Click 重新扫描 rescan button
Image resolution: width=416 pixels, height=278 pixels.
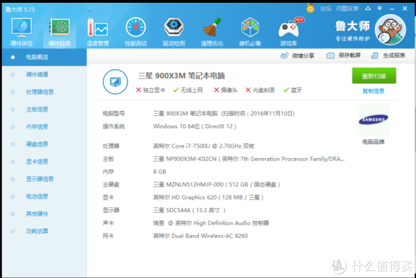[x=374, y=76]
